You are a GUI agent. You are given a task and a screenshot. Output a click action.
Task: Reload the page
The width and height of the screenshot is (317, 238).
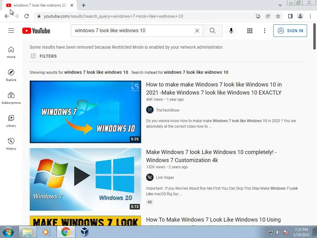[27, 16]
